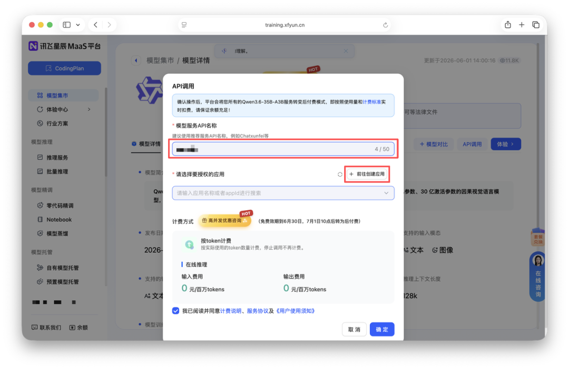
Task: Open the 《用户使用须知》 link
Action: 295,311
